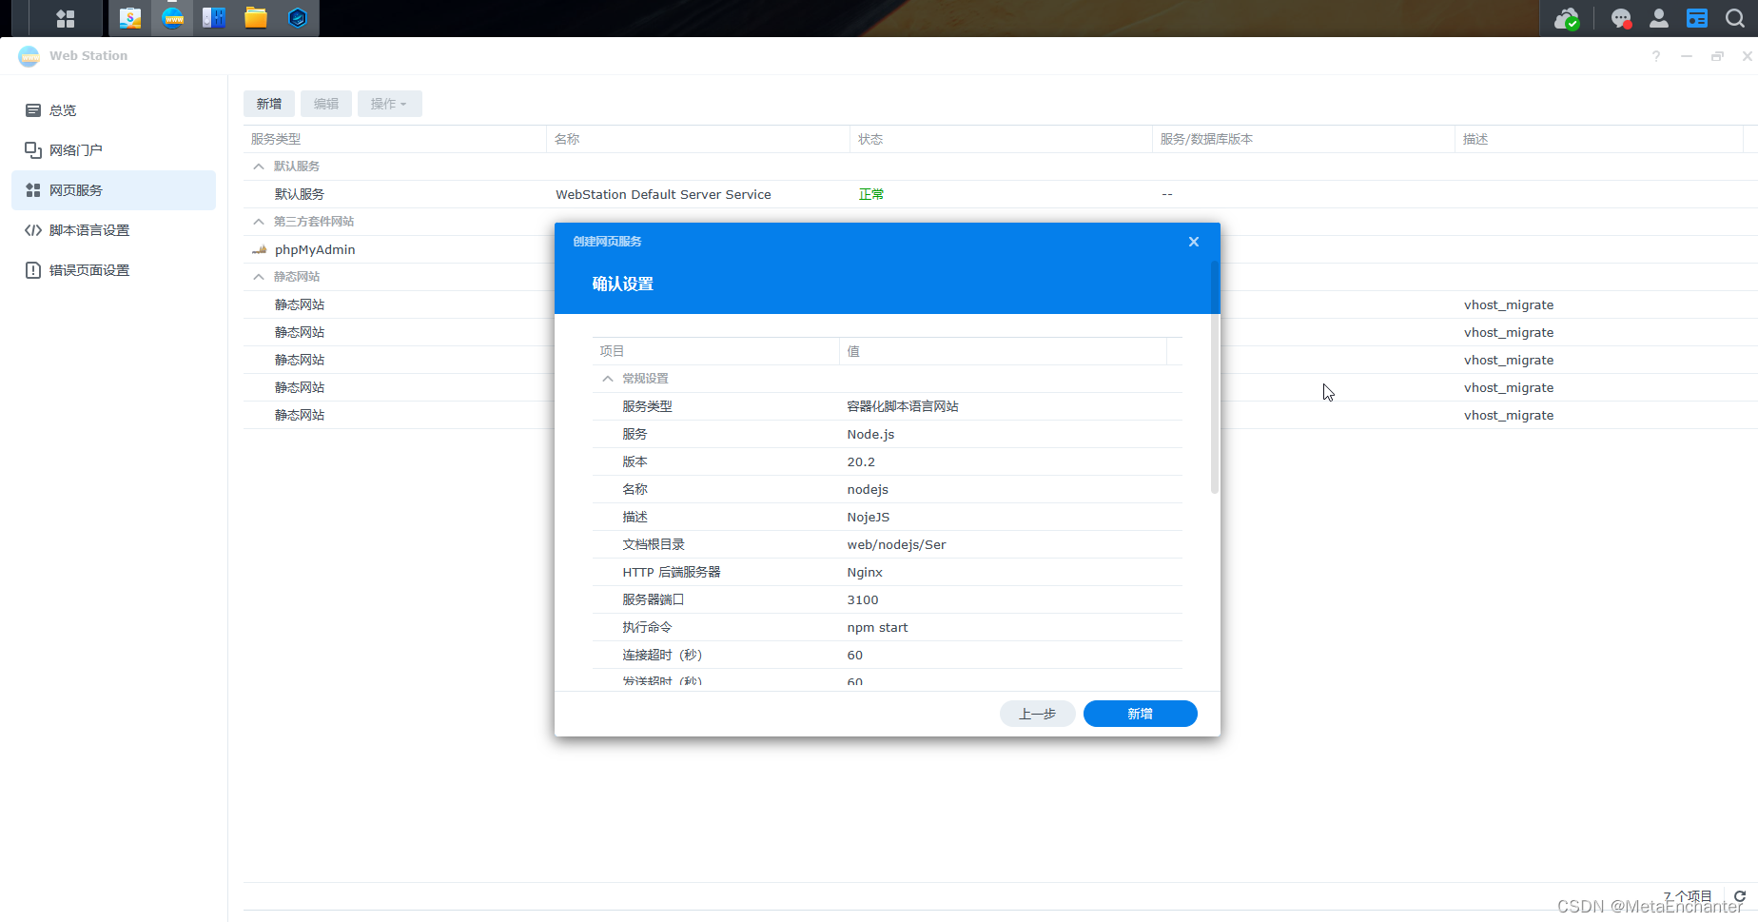Click the web/nodejs/Ser root directory value
Image resolution: width=1758 pixels, height=922 pixels.
coord(896,544)
